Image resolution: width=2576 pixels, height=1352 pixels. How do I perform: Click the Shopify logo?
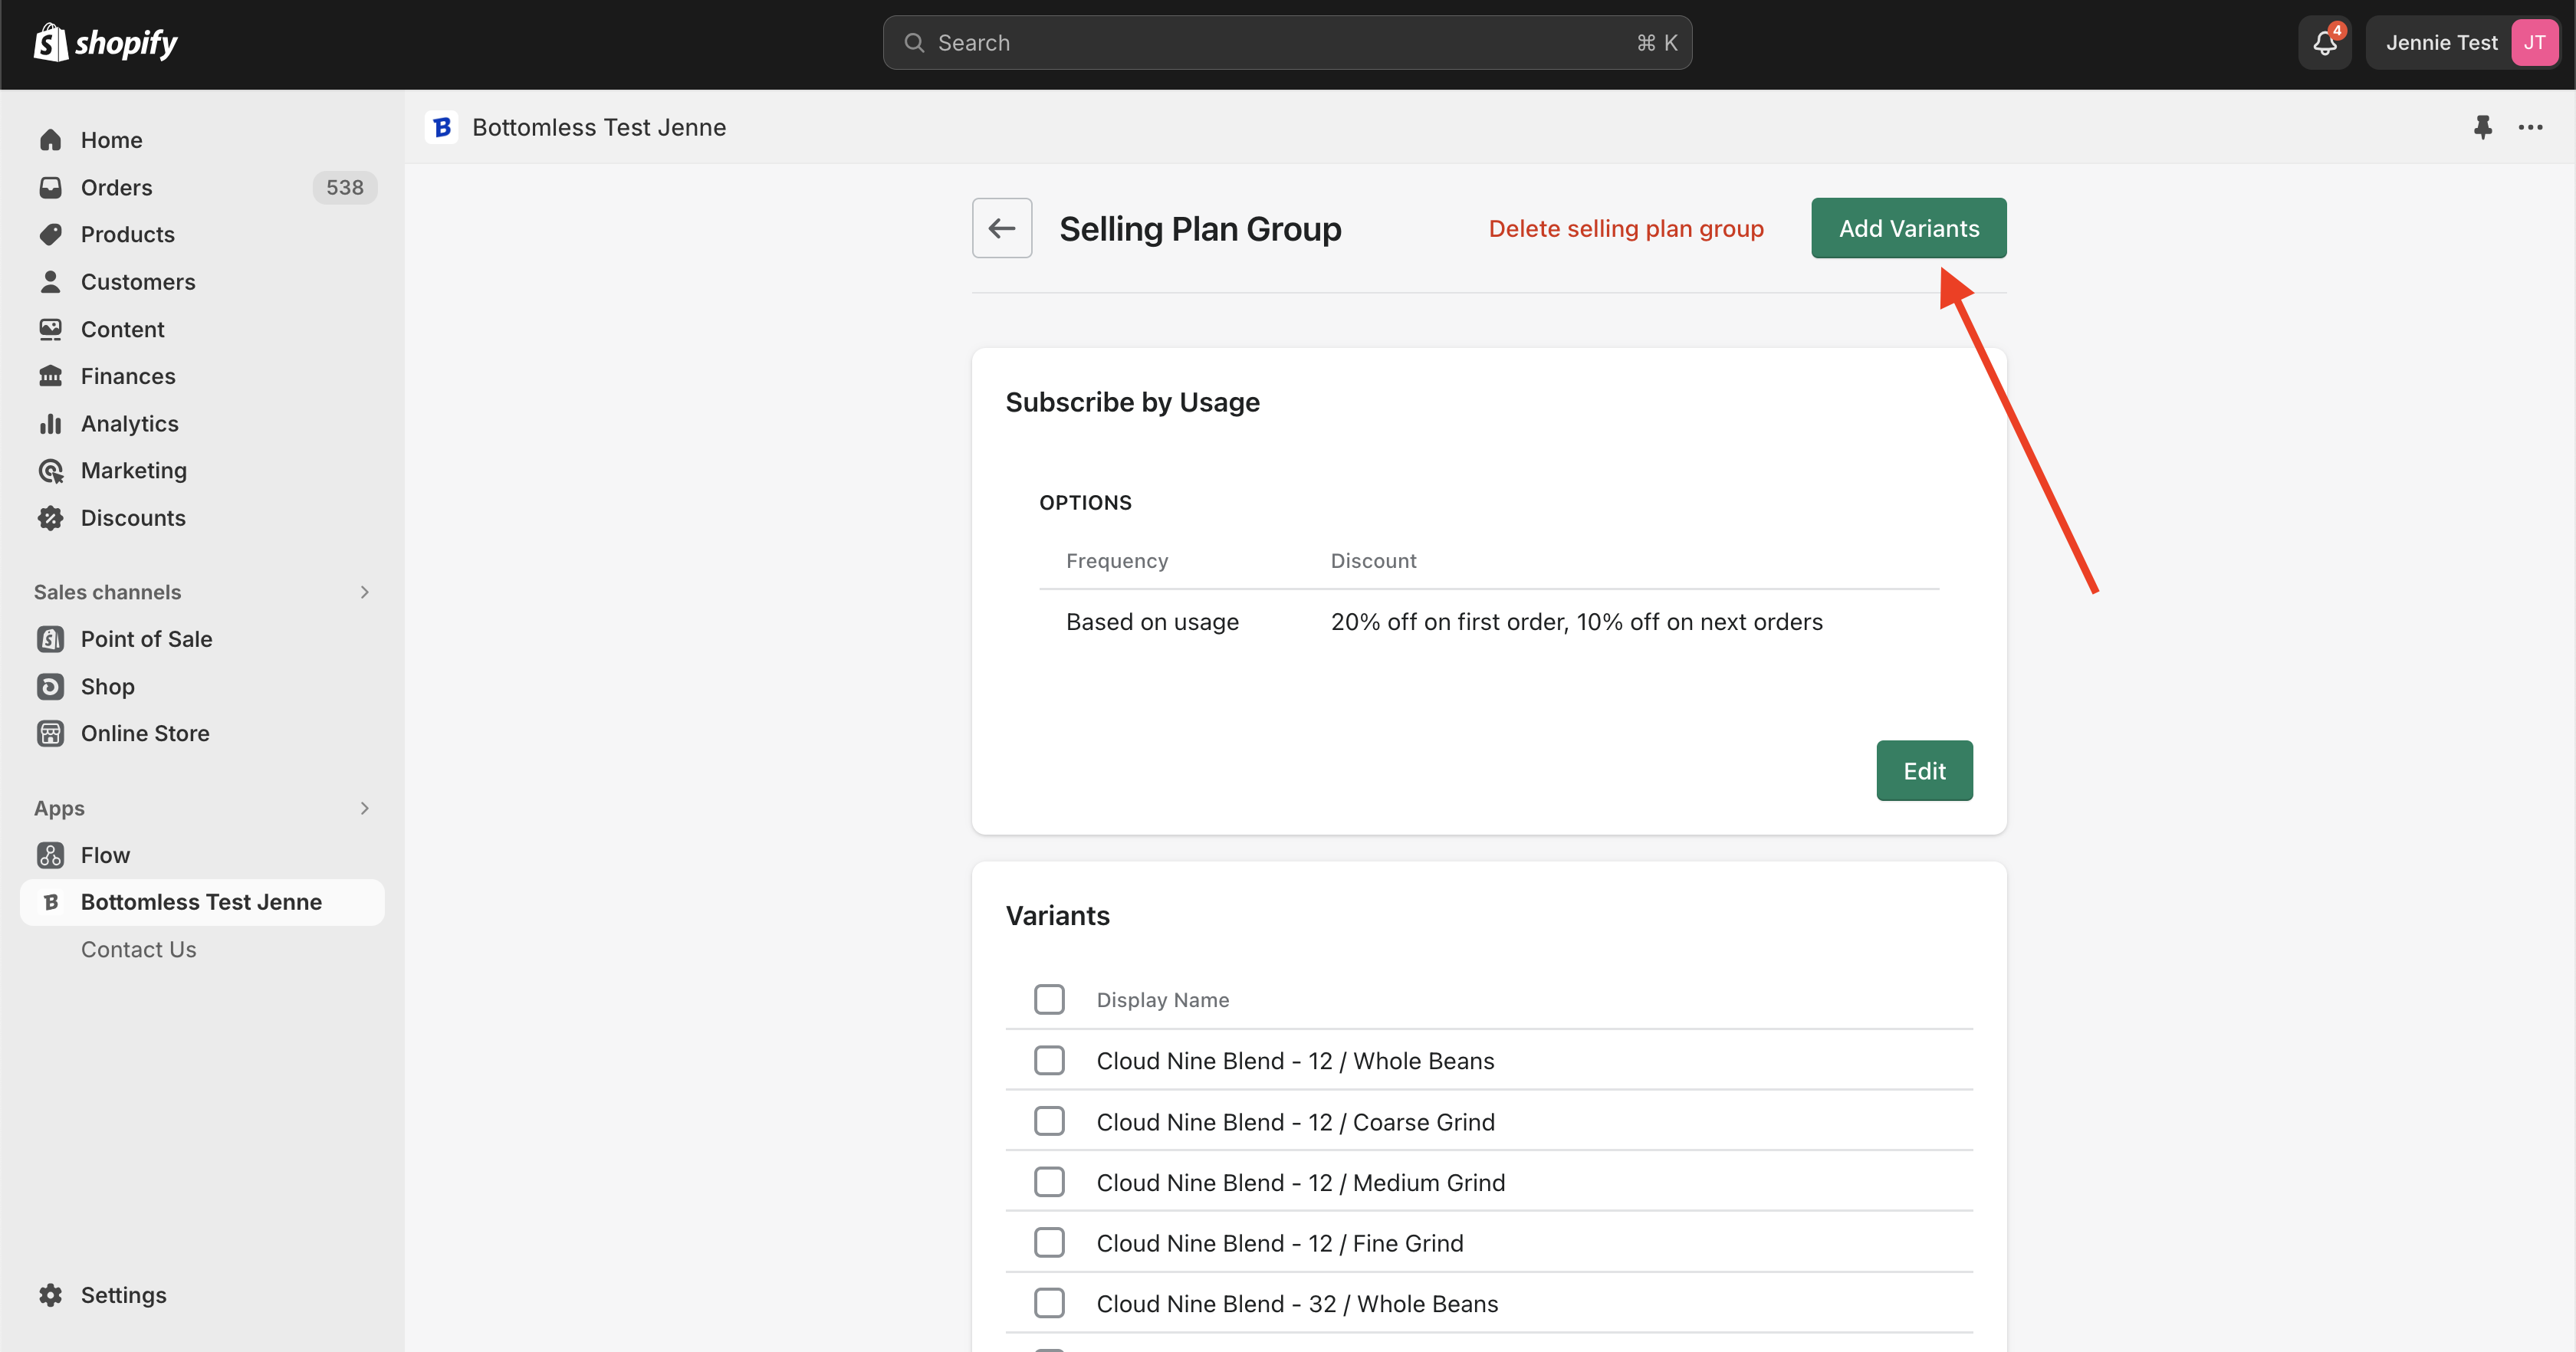click(x=106, y=43)
